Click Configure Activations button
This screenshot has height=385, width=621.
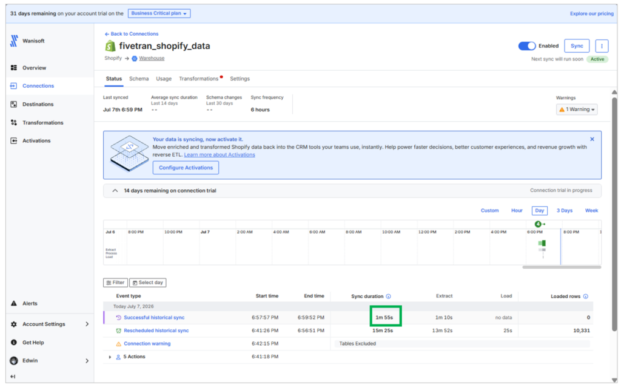pyautogui.click(x=186, y=168)
